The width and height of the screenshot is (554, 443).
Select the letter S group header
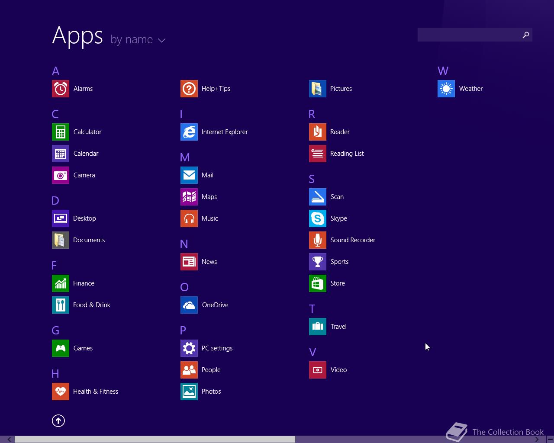(312, 179)
